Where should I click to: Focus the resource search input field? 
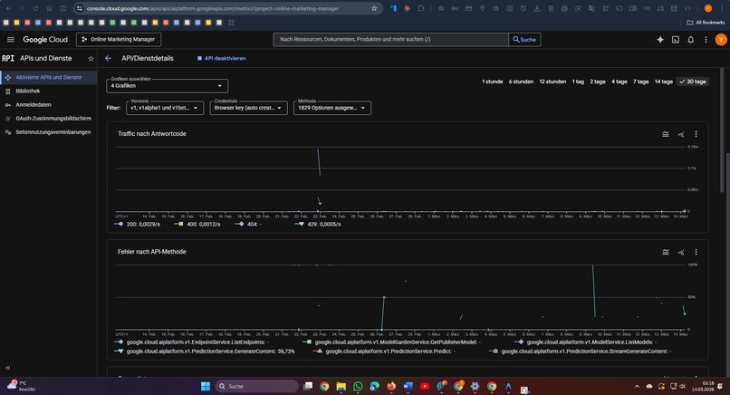coord(390,40)
